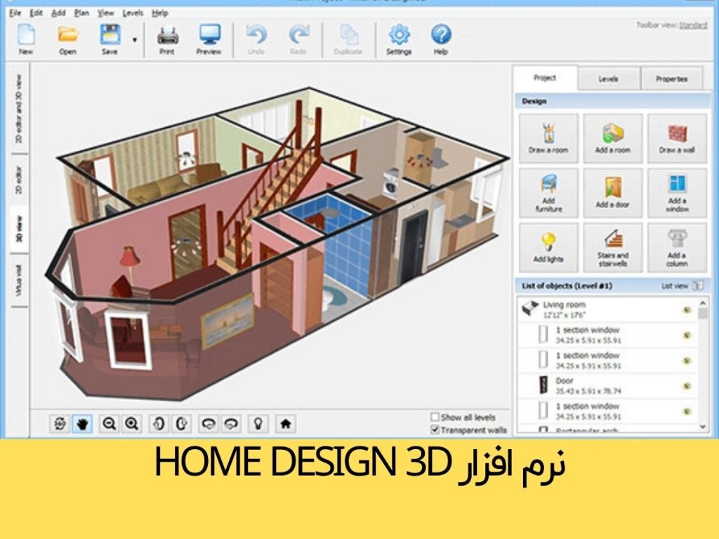This screenshot has height=539, width=719.
Task: Click Add a window button
Action: click(x=677, y=193)
